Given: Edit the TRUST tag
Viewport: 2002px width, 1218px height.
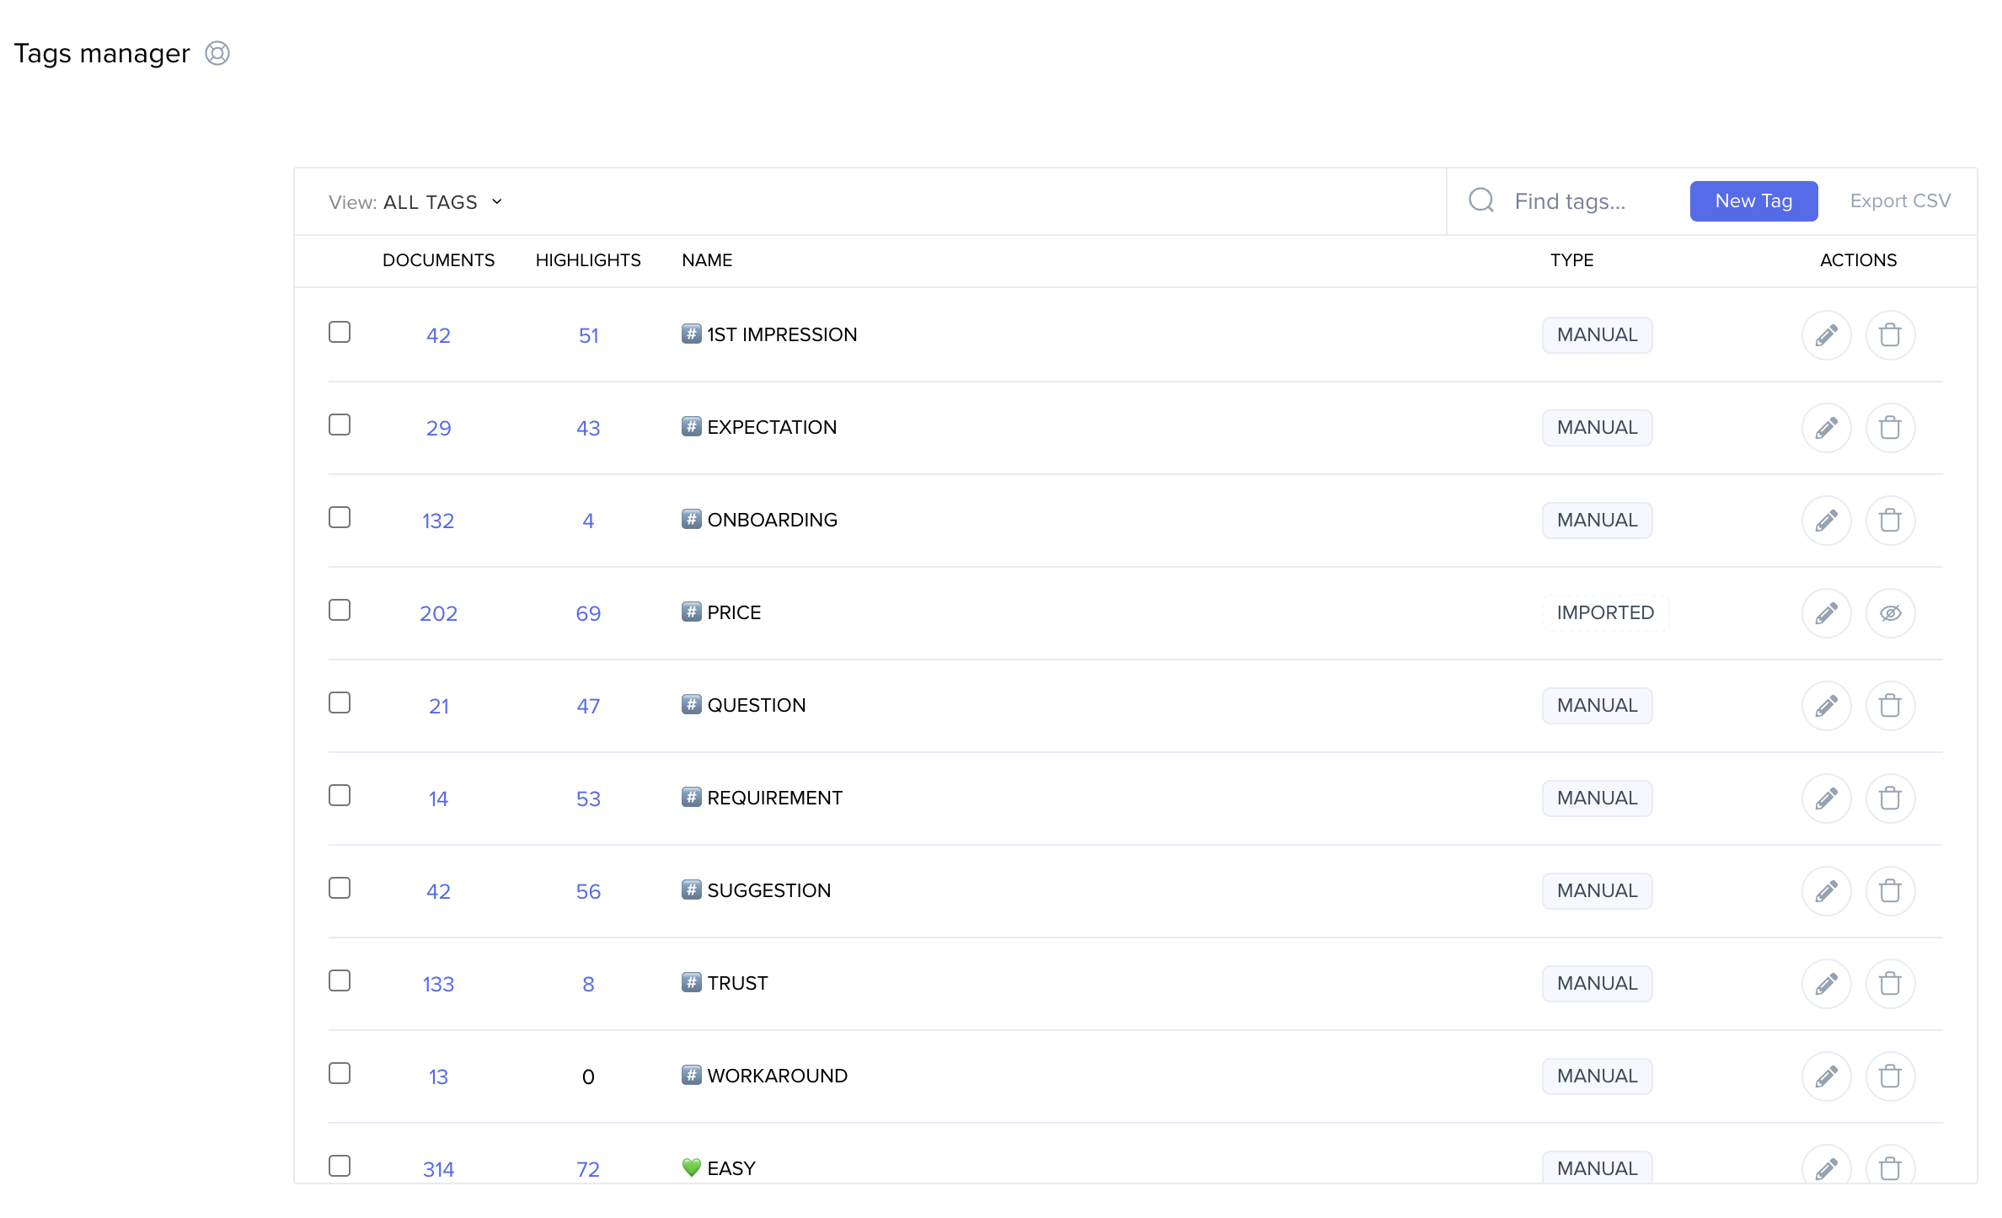Looking at the screenshot, I should [x=1826, y=984].
